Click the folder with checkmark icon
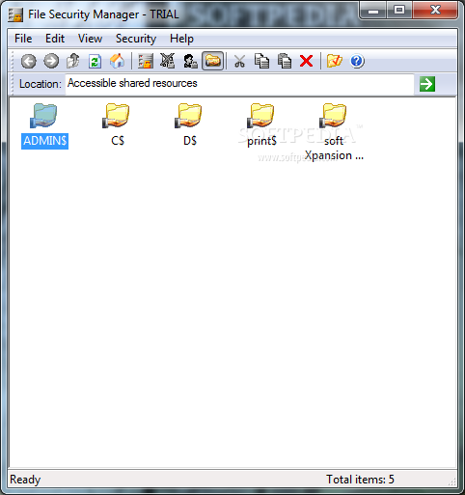The image size is (465, 495). click(x=335, y=61)
